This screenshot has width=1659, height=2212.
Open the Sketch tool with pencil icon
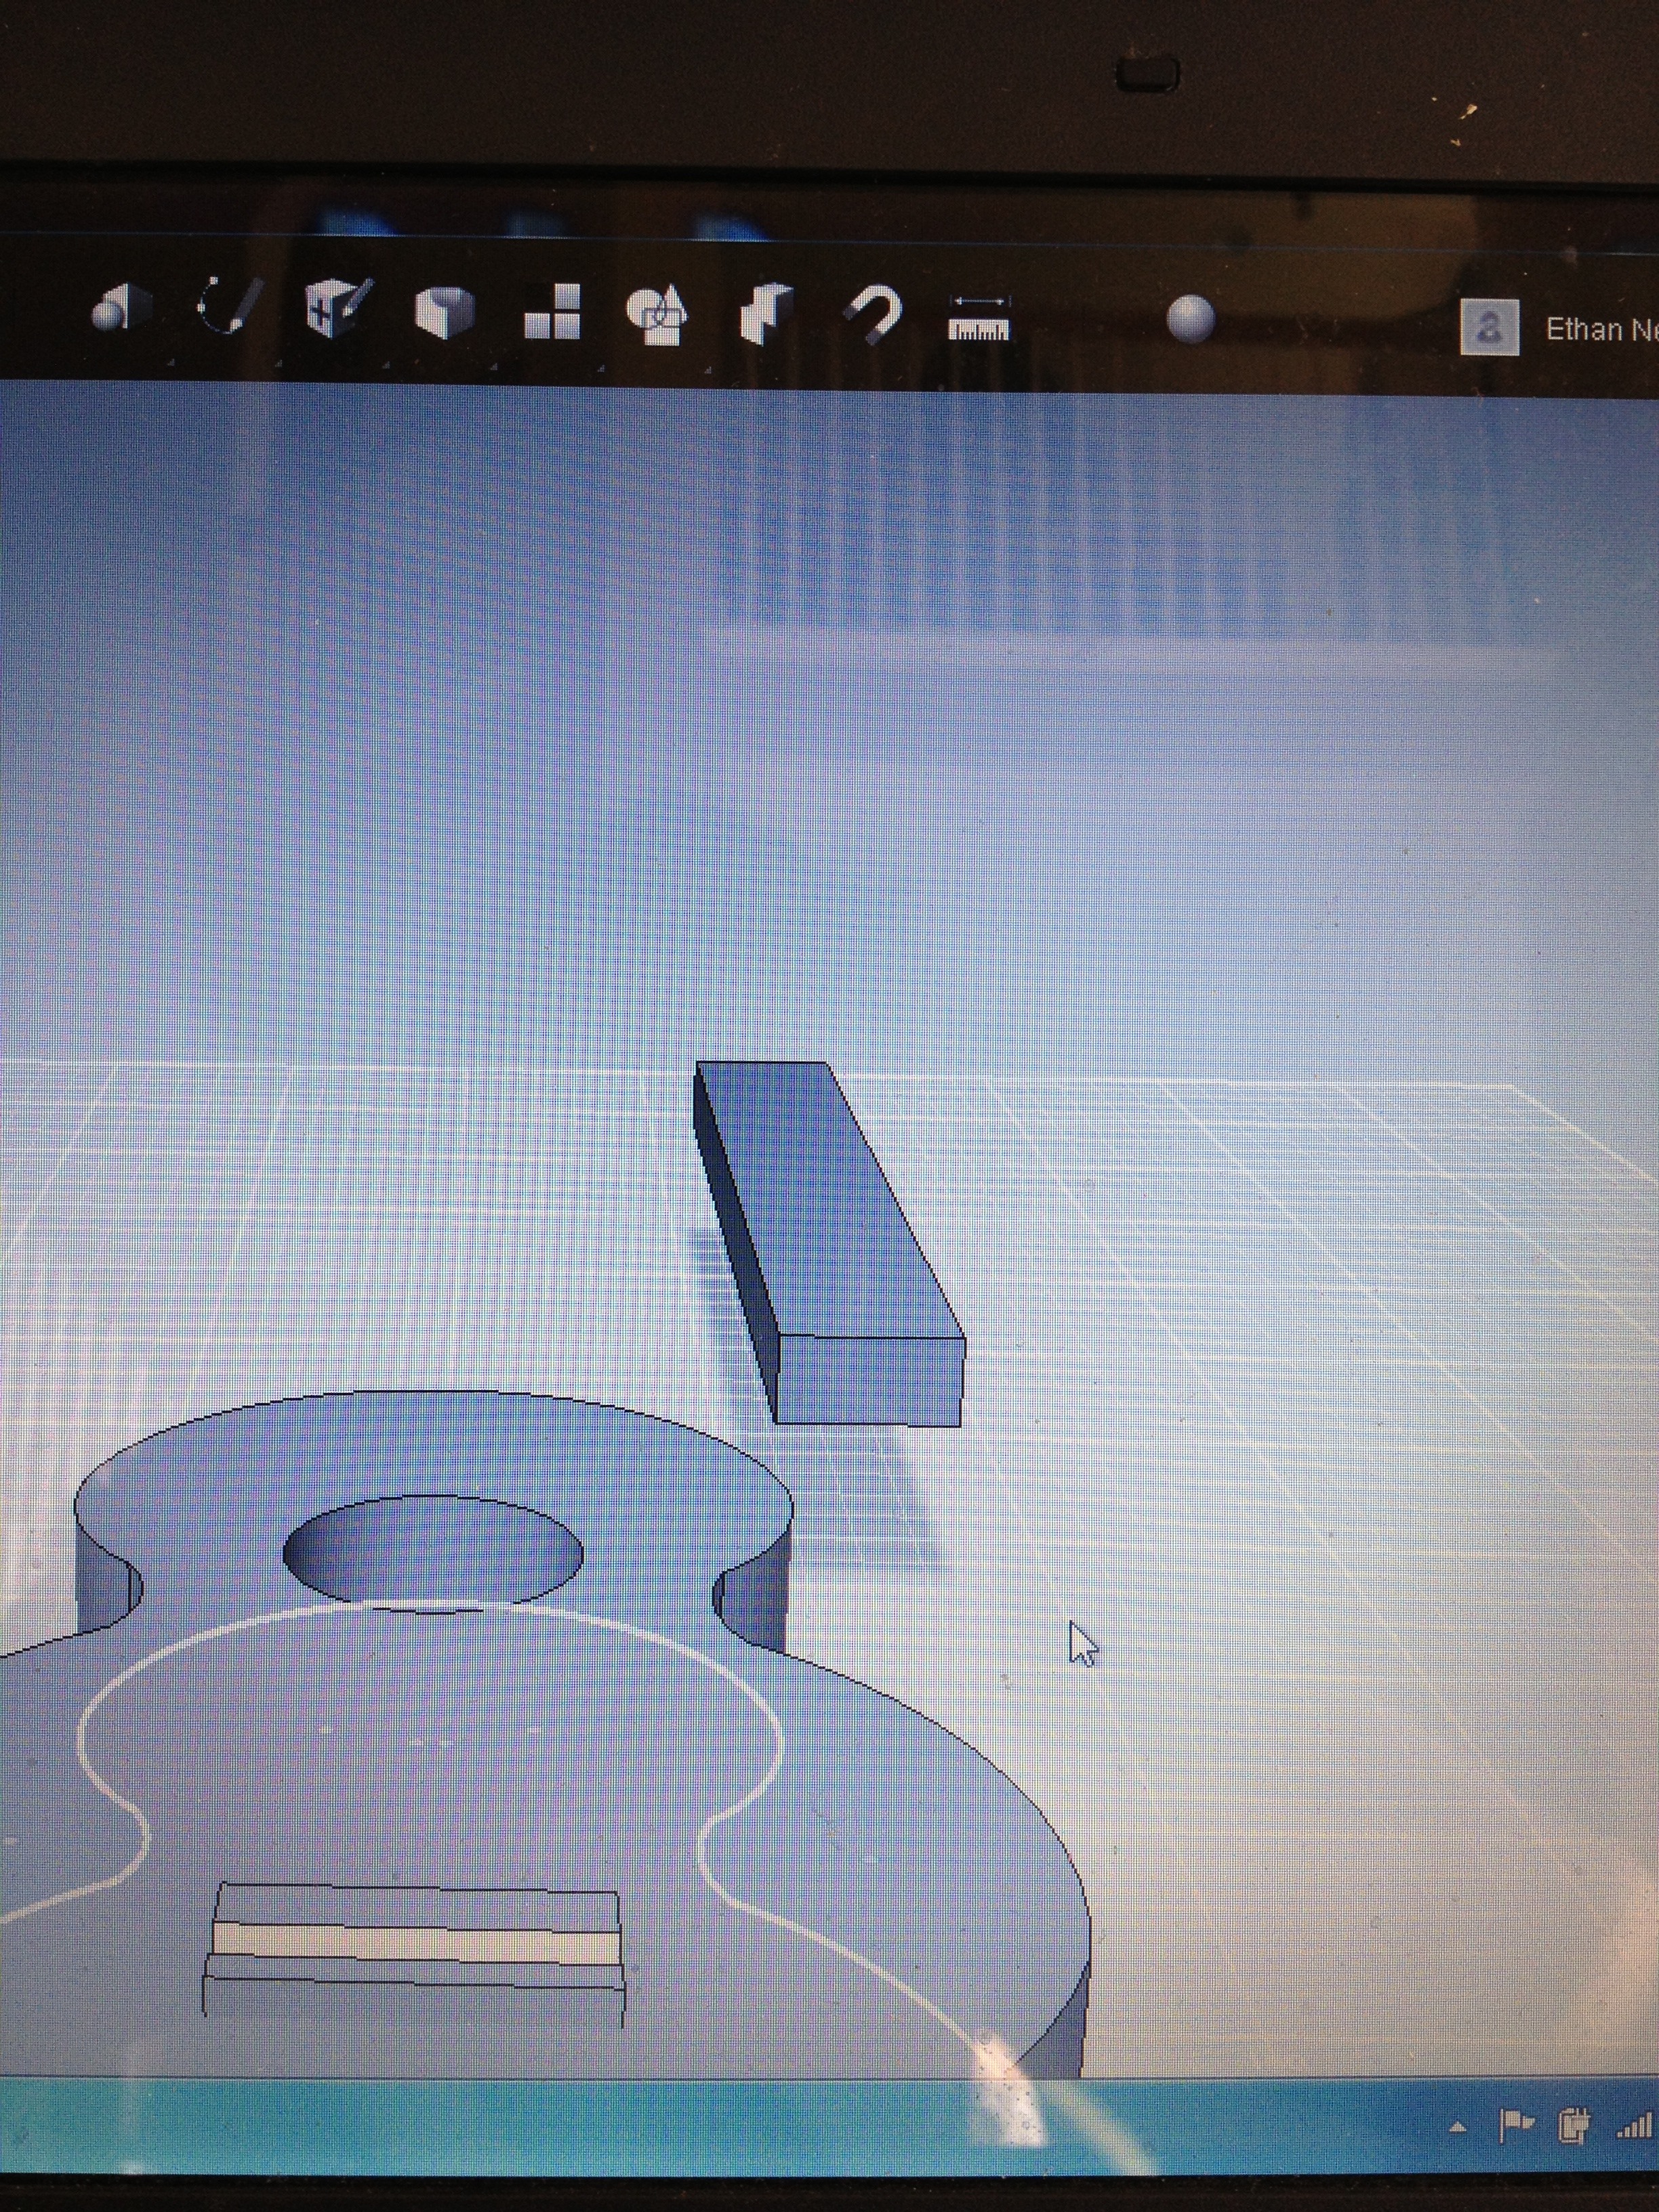coord(231,305)
